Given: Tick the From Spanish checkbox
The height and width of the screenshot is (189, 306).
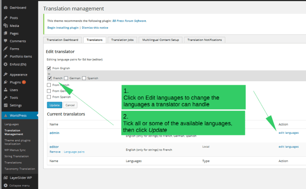Looking at the screenshot, I should tap(49, 97).
